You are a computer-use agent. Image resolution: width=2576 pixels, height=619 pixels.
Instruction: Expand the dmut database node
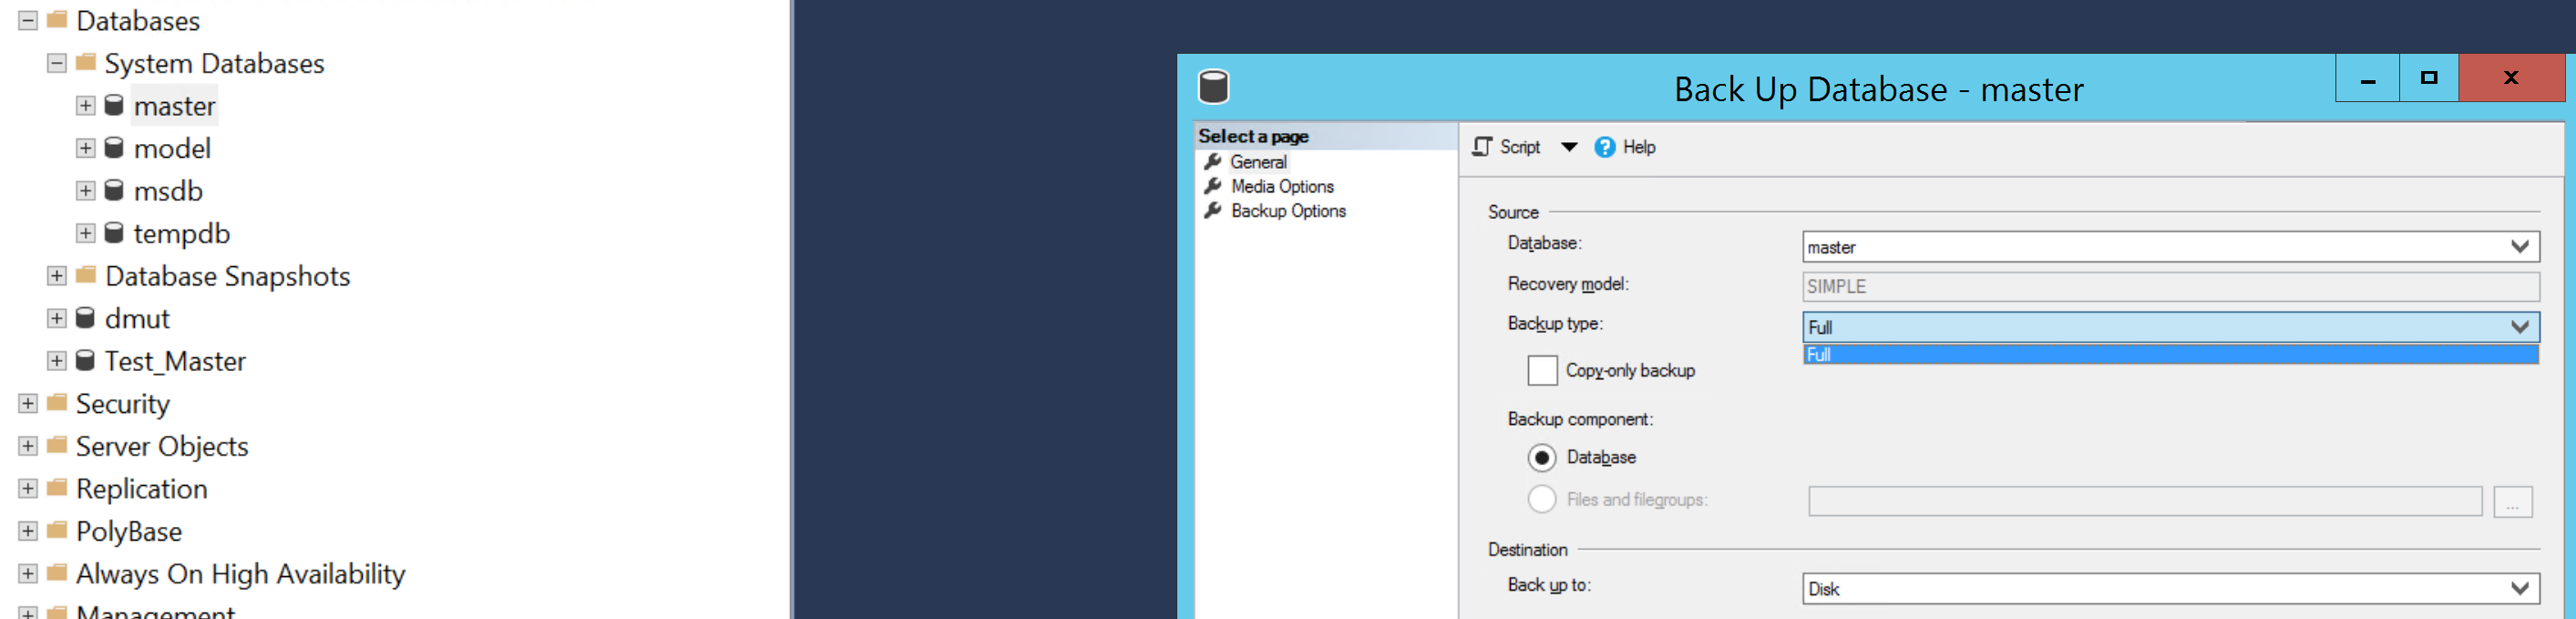click(57, 318)
